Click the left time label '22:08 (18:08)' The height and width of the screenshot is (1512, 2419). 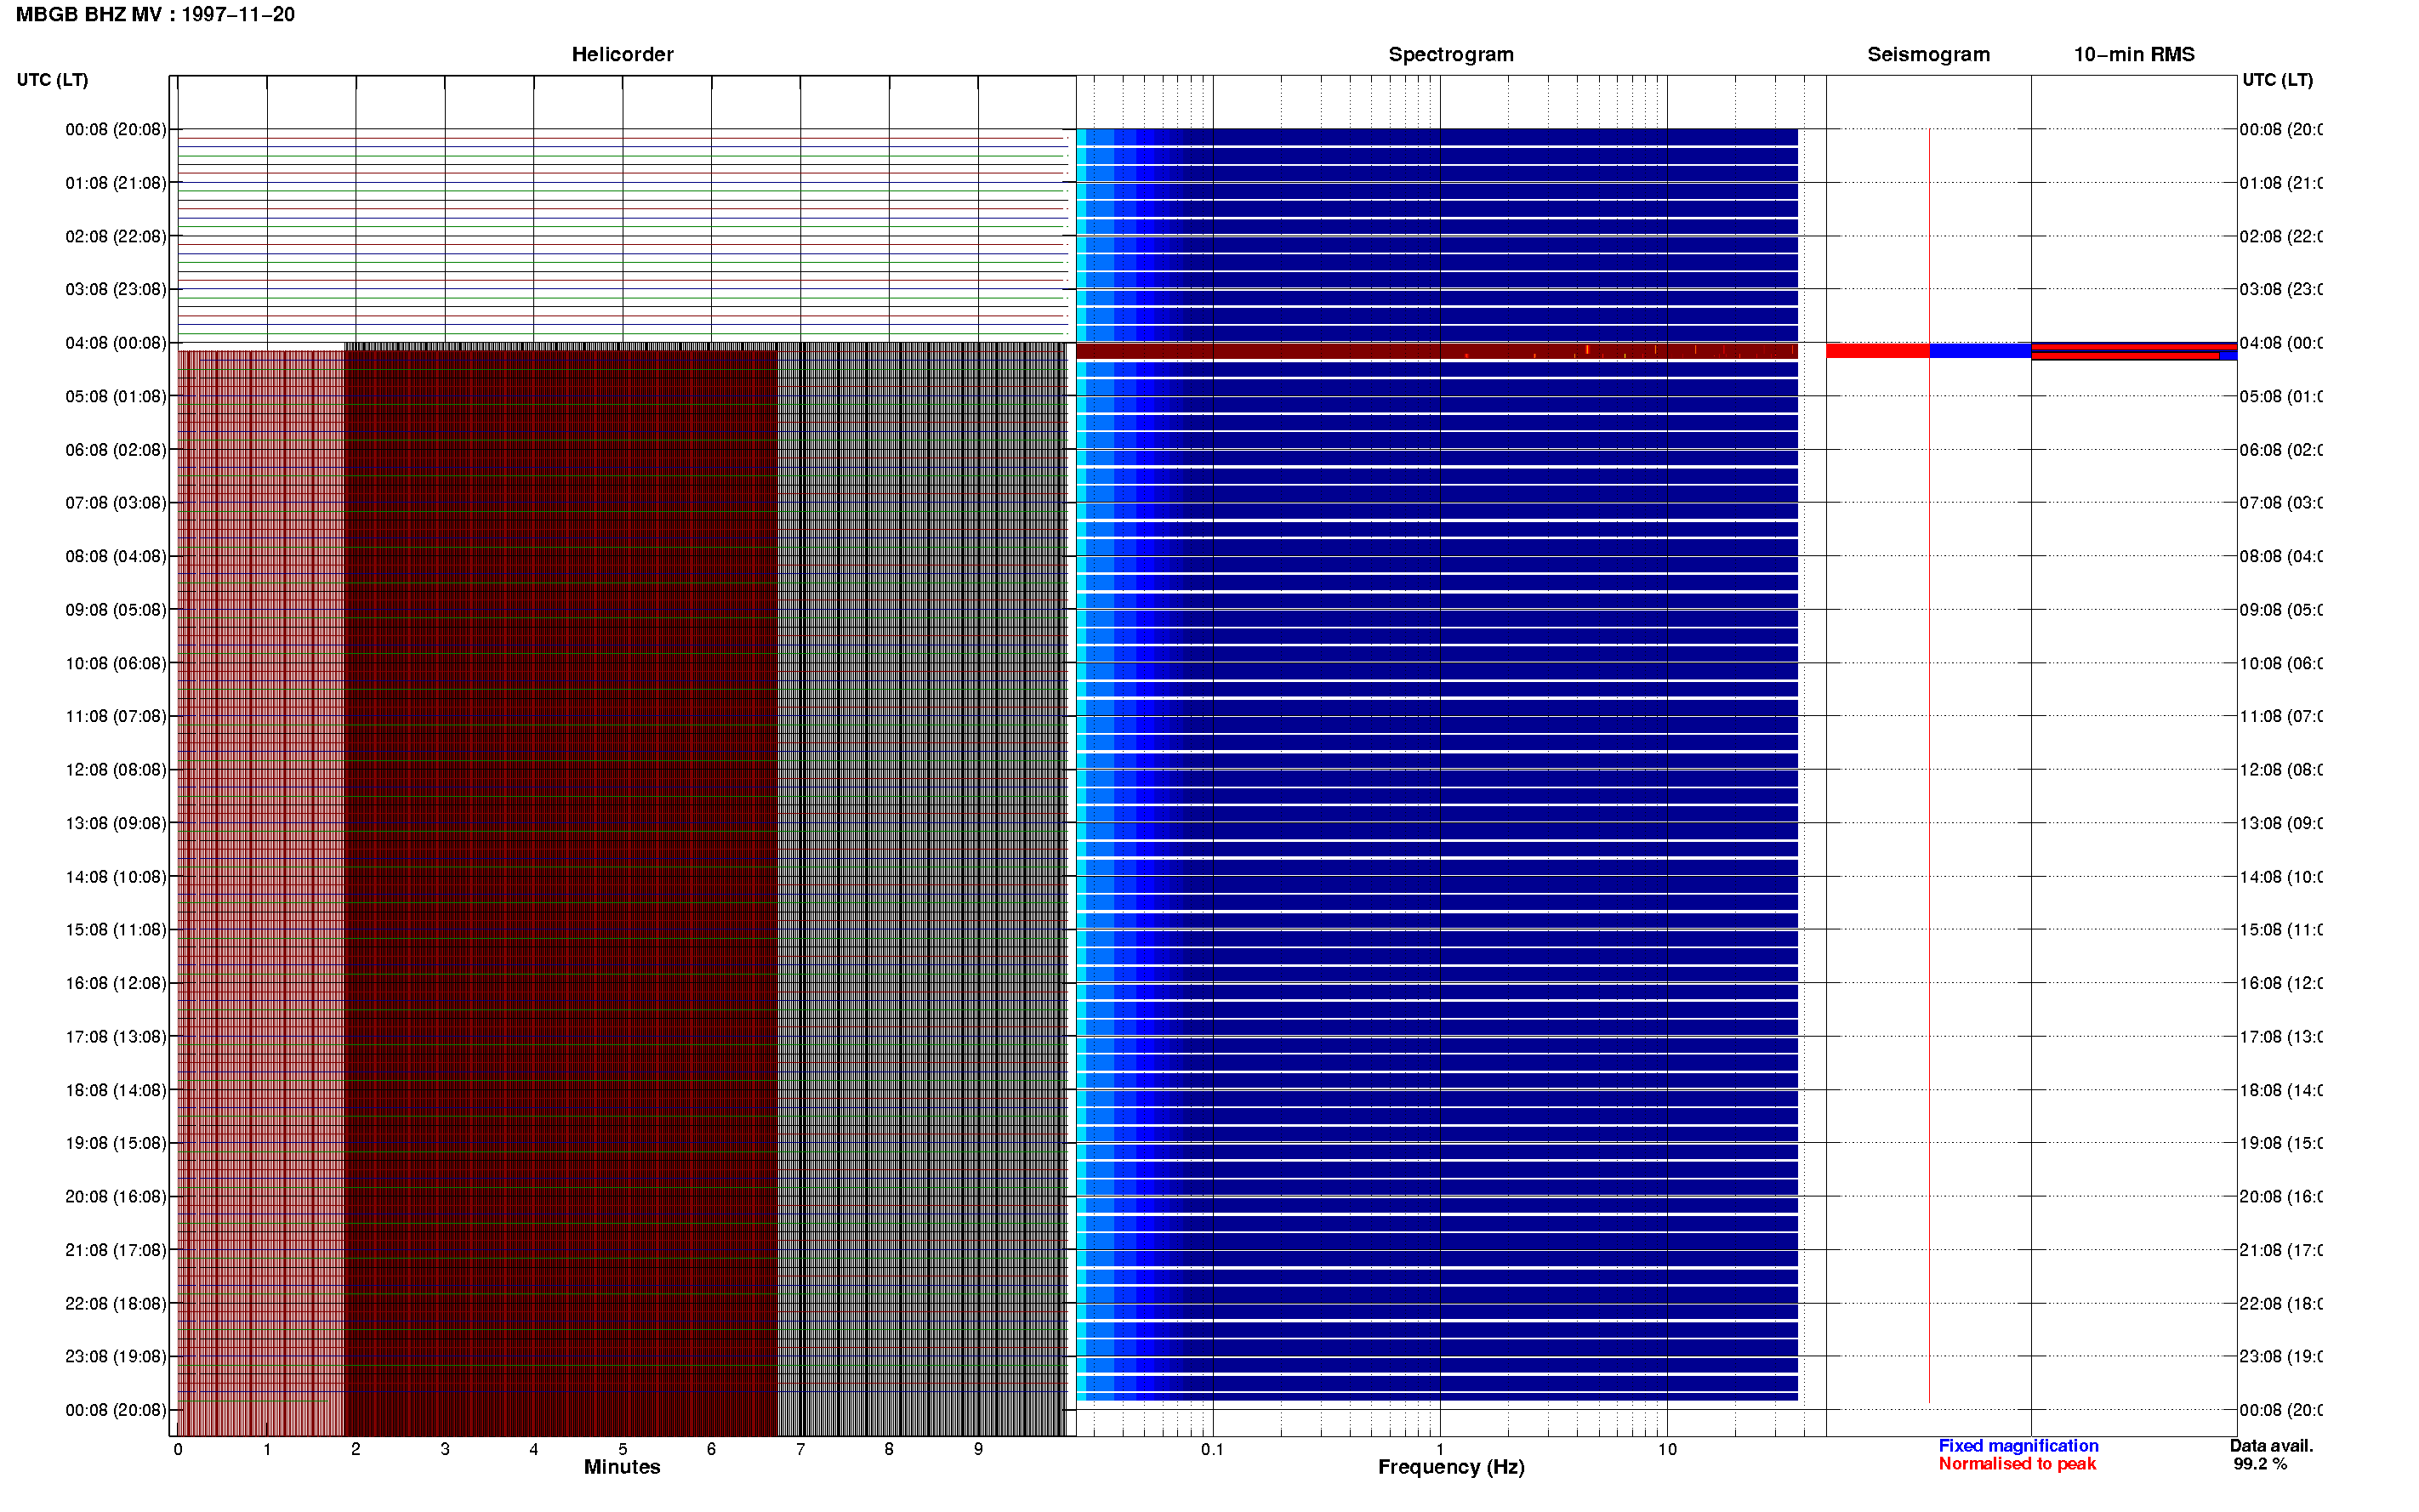pos(116,1304)
